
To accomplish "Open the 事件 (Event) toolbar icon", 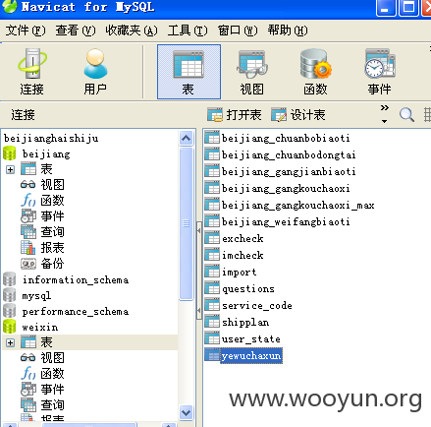I will point(380,72).
